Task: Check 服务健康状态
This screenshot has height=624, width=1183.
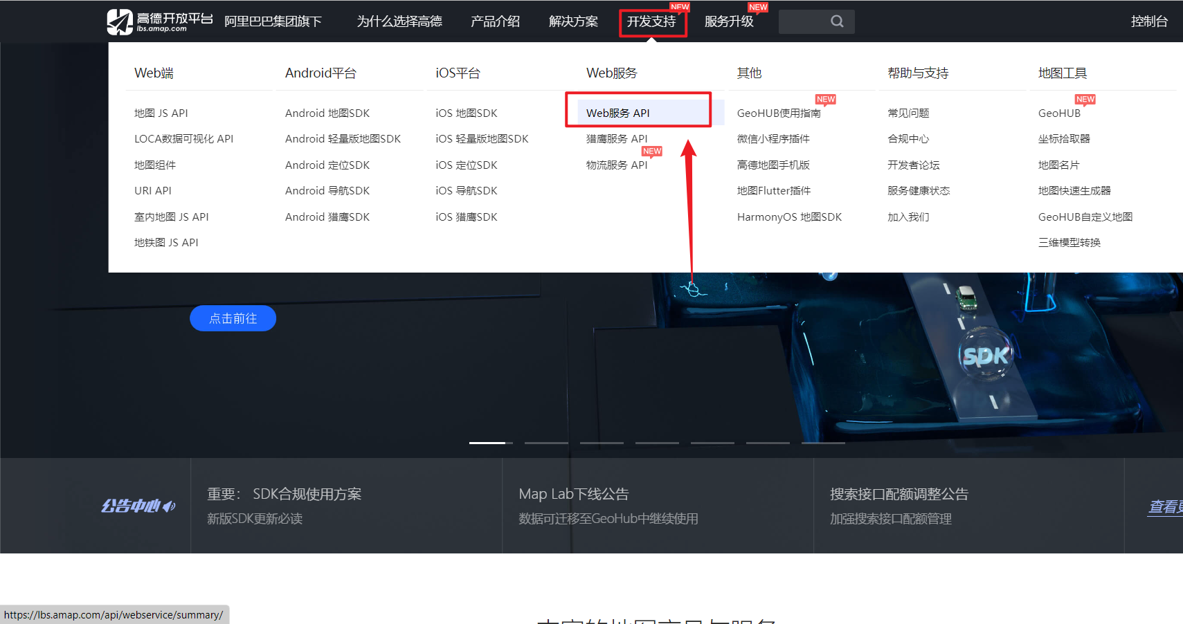Action: click(919, 190)
